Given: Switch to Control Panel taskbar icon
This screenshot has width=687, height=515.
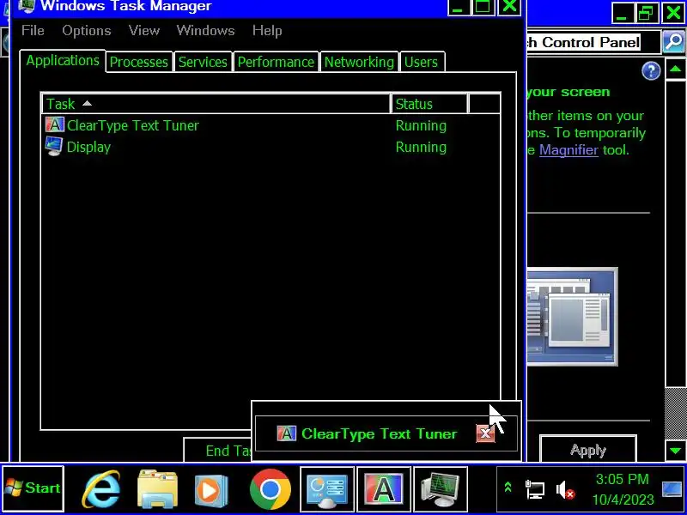Looking at the screenshot, I should 327,489.
